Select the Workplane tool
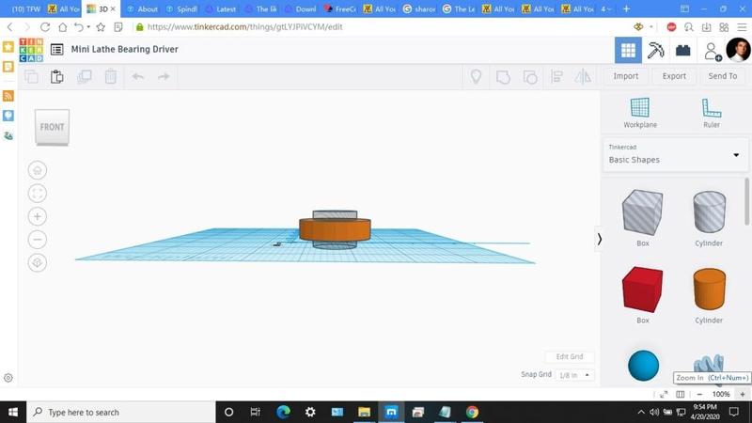 pos(640,113)
